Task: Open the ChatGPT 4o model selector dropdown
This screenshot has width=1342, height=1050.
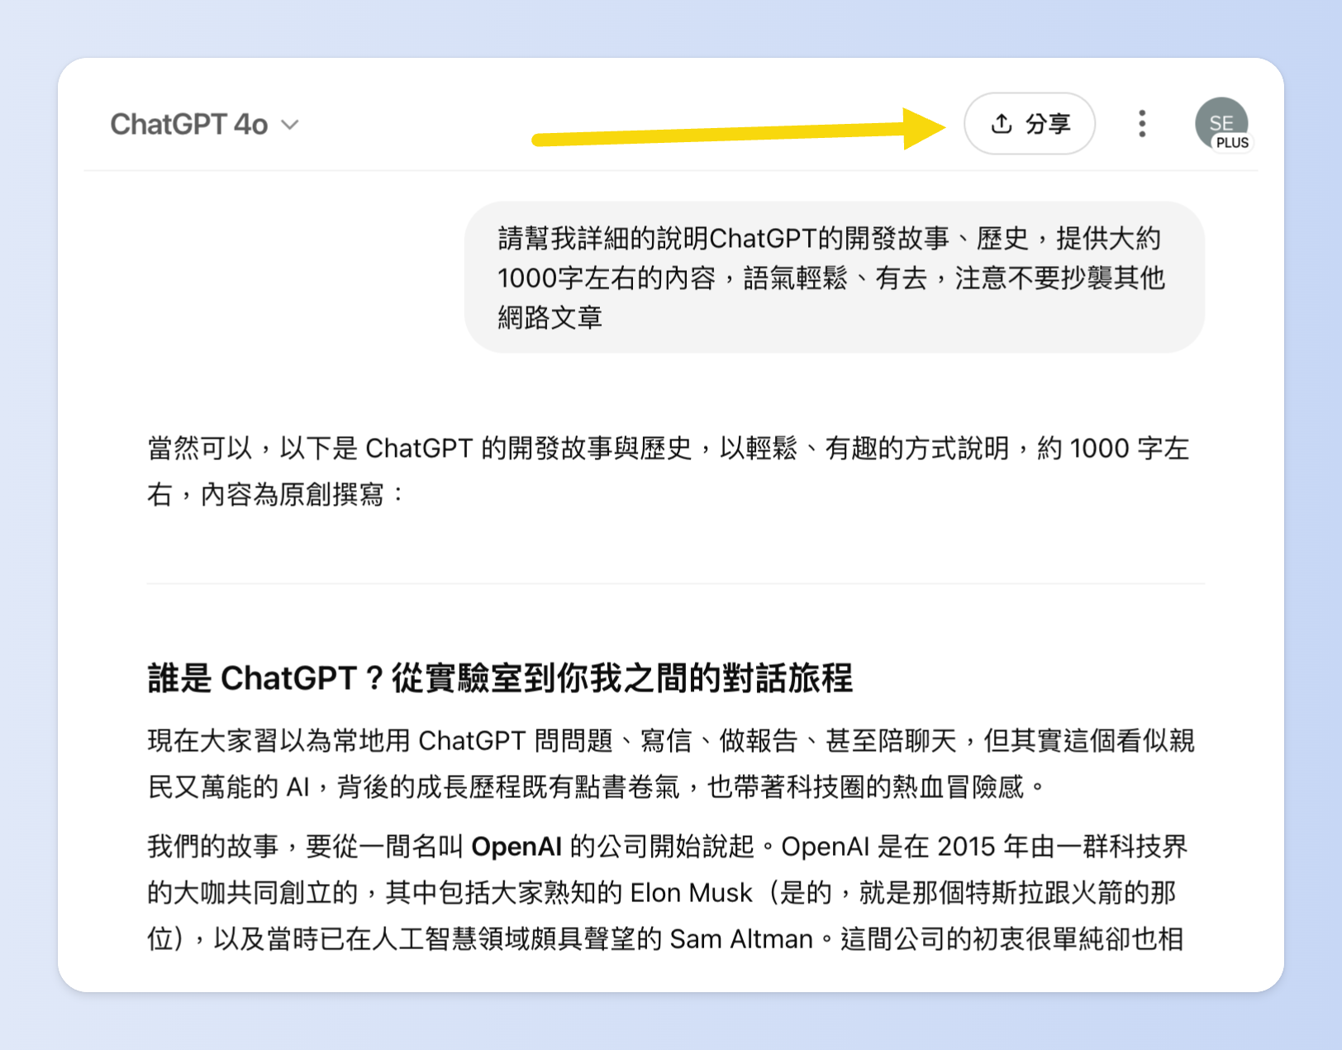Action: (204, 125)
